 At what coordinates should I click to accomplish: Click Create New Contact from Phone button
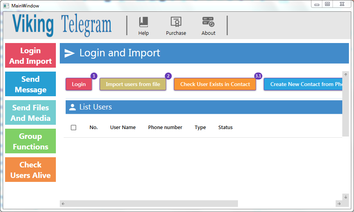coord(303,84)
